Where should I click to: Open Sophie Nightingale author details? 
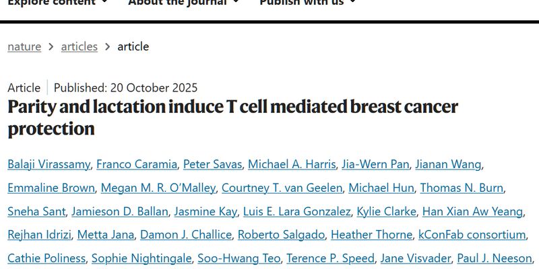click(141, 258)
